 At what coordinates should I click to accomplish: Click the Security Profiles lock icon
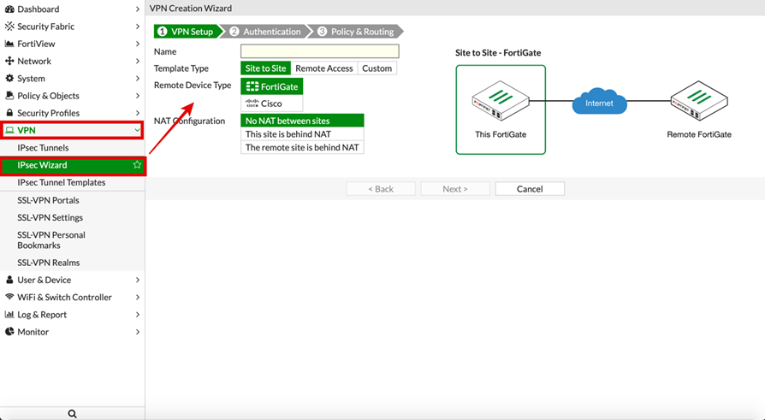click(x=9, y=113)
